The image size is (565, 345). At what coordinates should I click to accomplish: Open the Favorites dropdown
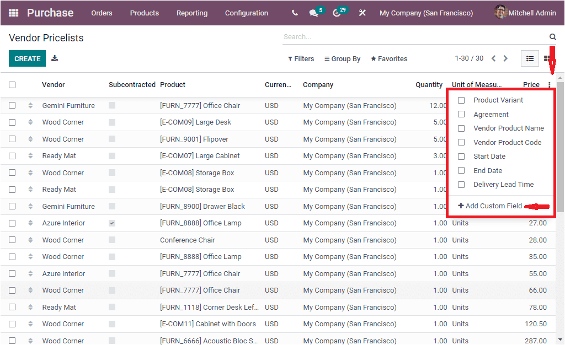[388, 58]
